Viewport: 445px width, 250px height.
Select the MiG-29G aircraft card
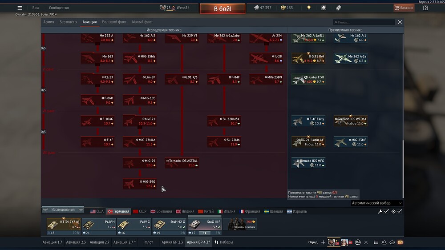pyautogui.click(x=140, y=184)
